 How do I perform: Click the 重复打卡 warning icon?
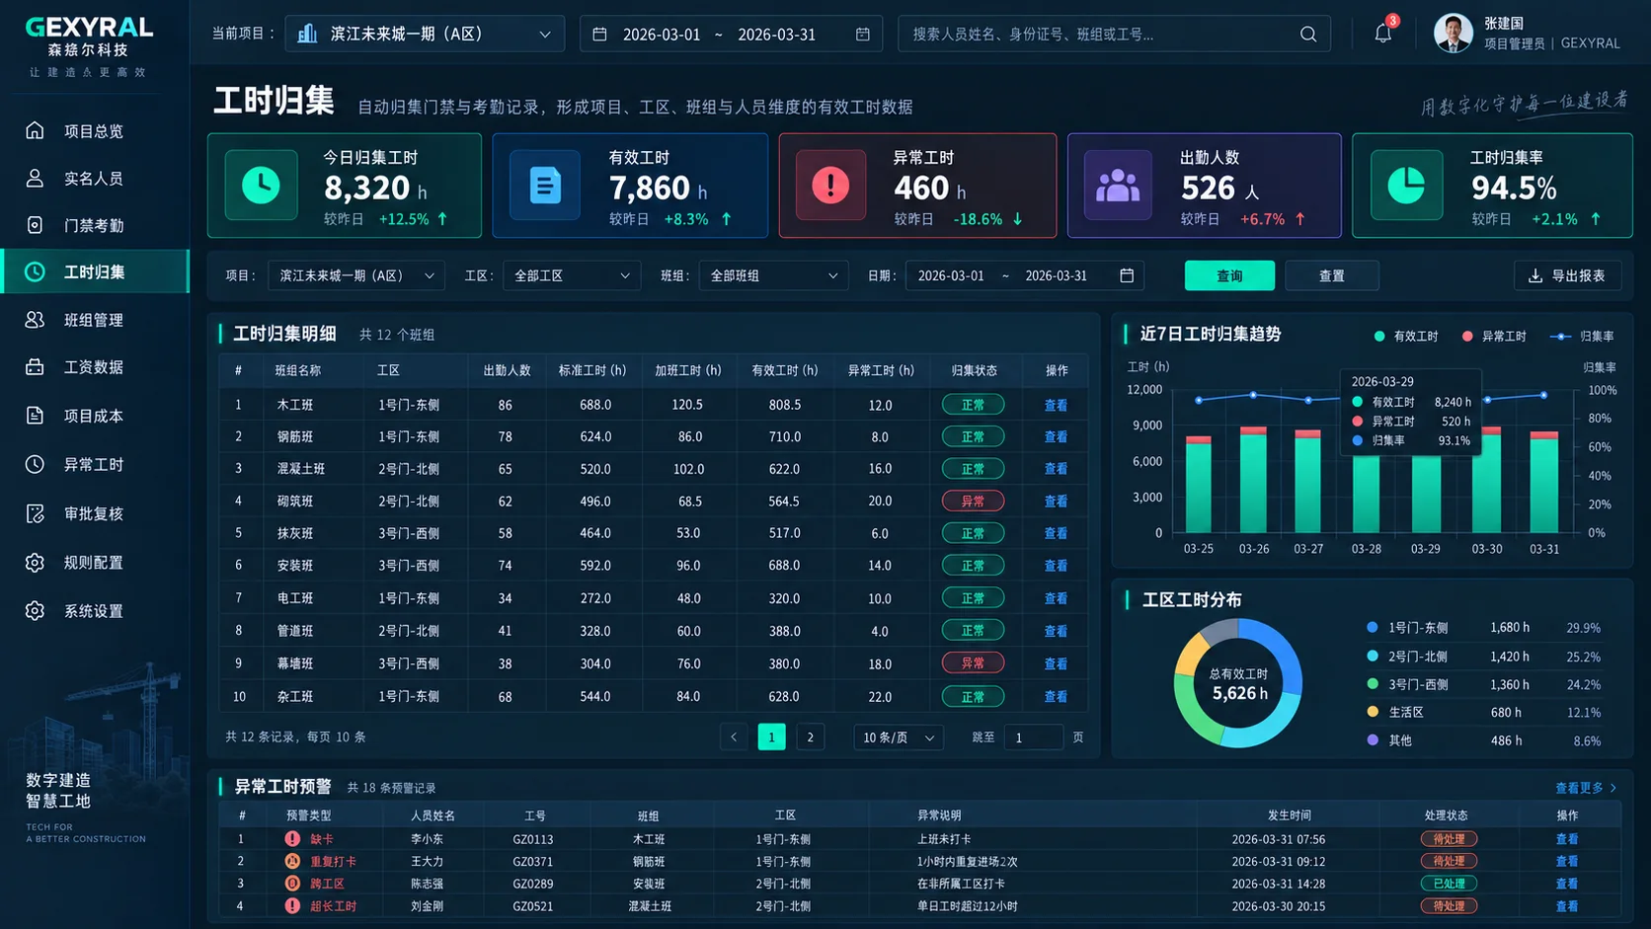(292, 861)
